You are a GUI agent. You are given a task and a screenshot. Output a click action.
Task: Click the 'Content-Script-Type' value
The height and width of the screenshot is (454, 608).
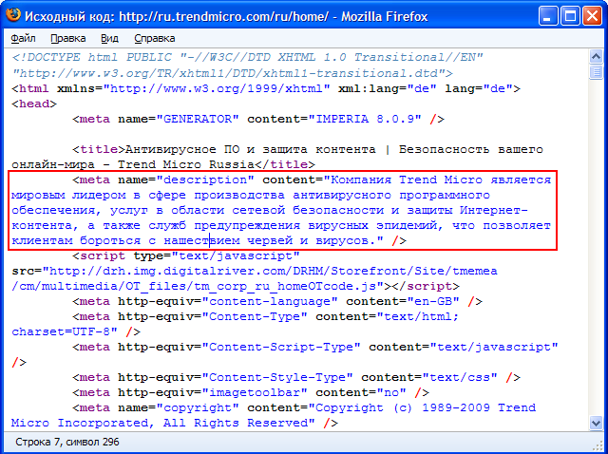pos(281,347)
